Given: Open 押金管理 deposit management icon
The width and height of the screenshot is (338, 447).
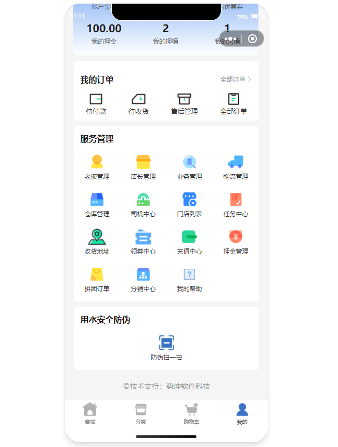Looking at the screenshot, I should [x=236, y=237].
